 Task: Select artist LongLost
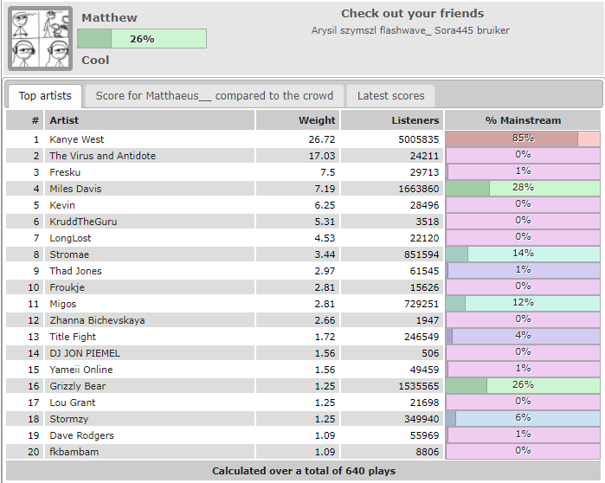coord(70,238)
